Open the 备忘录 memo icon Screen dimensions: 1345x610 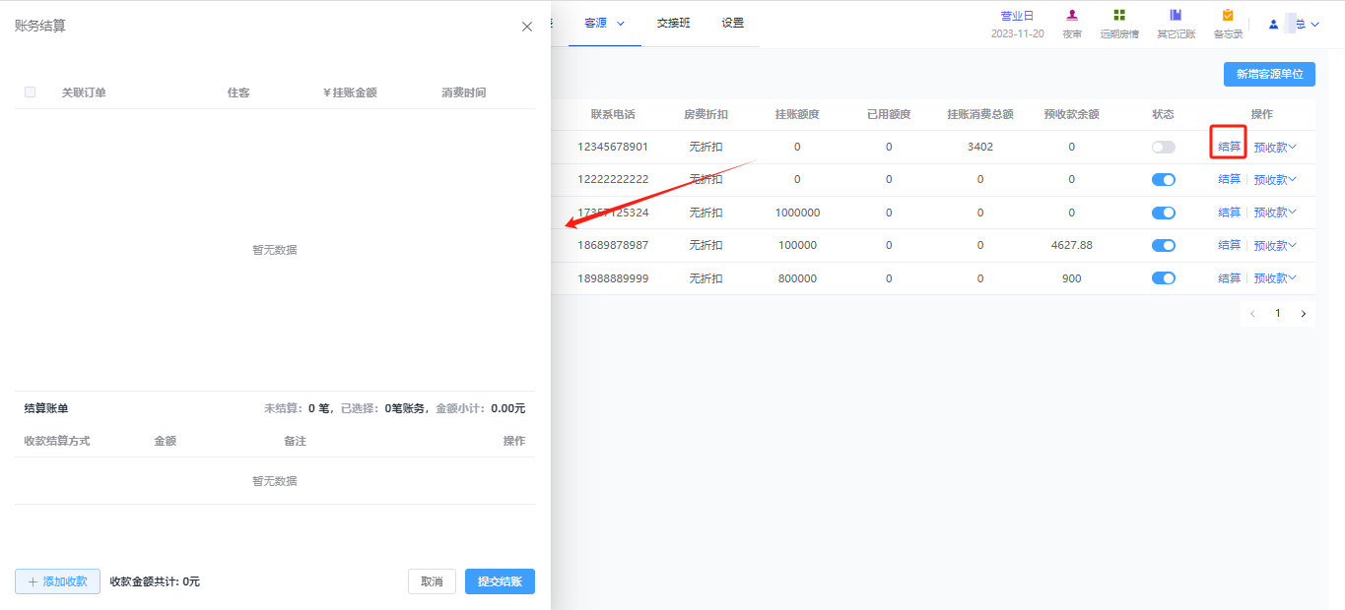[x=1228, y=16]
